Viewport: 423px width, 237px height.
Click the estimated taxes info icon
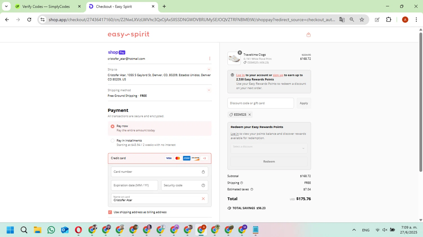coord(252,189)
